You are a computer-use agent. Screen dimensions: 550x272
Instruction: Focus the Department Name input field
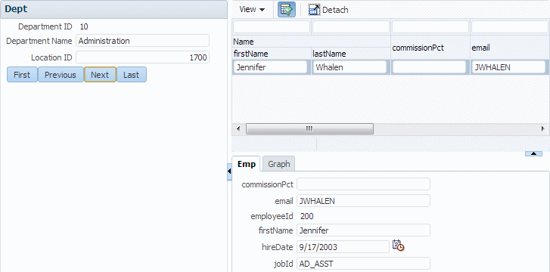[142, 41]
